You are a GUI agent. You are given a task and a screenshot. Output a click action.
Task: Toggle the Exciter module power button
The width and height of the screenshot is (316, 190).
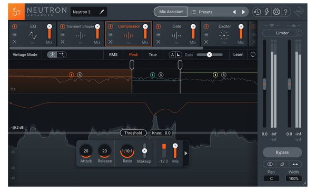(x=206, y=26)
